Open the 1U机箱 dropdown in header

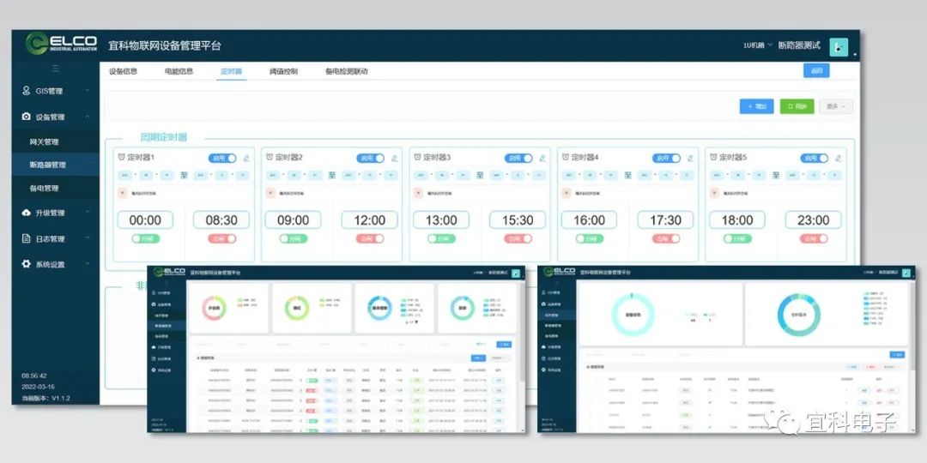pos(757,45)
